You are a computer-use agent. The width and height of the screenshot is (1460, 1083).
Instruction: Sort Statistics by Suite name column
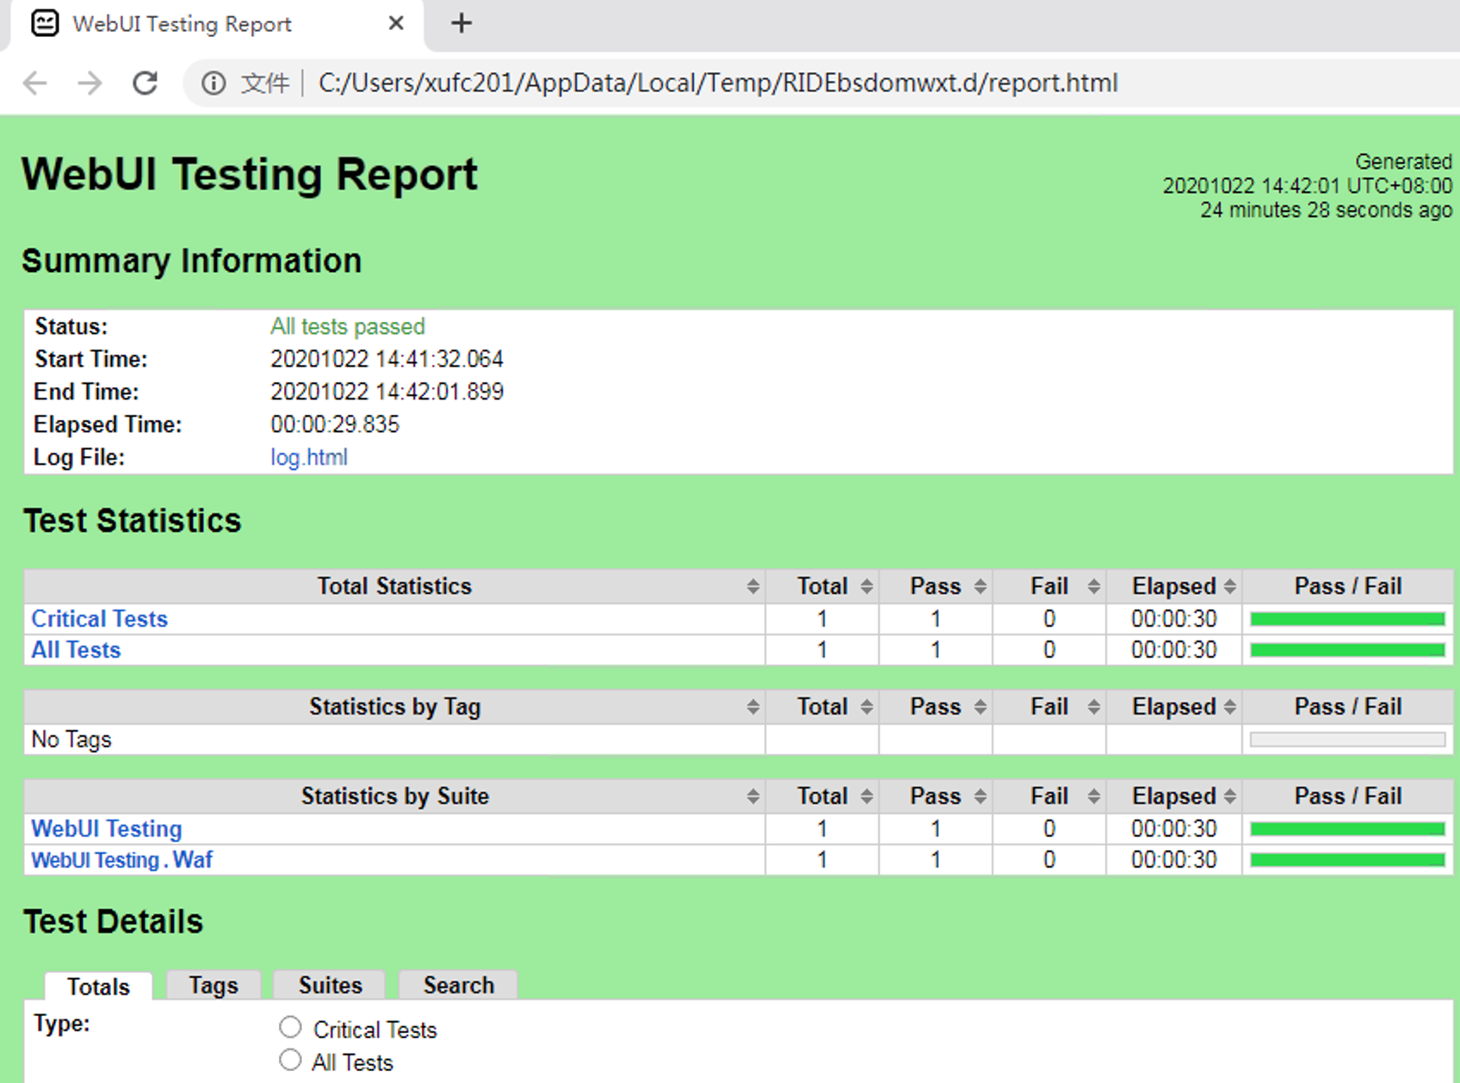pos(753,796)
